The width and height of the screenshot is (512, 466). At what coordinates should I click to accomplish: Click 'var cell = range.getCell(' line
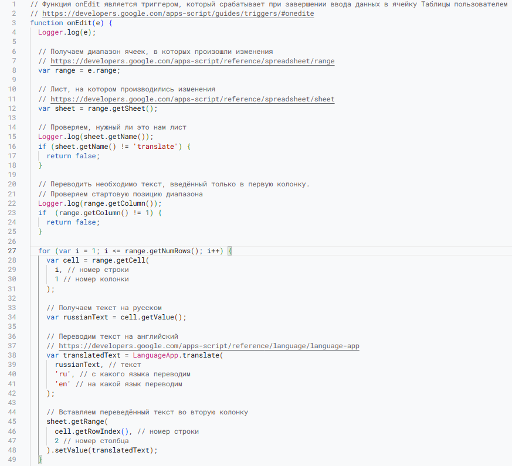97,260
